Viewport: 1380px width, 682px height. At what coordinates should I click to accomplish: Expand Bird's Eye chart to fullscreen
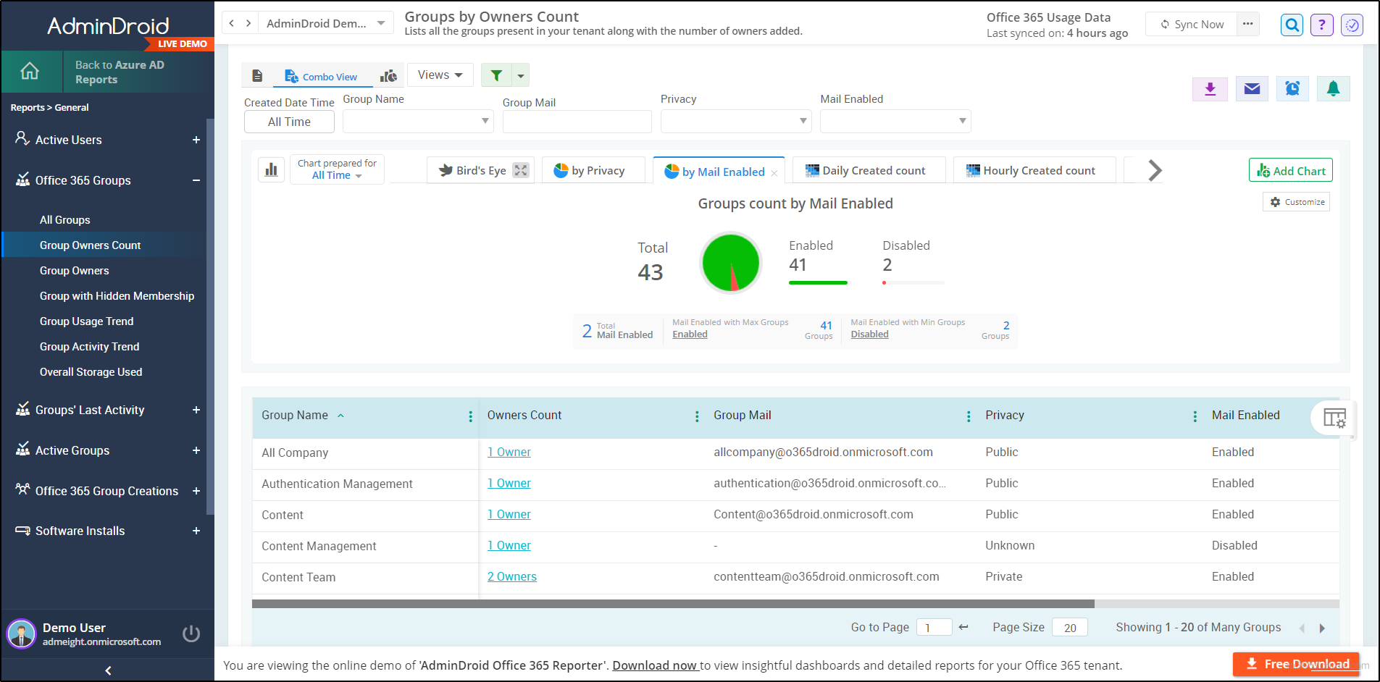tap(521, 170)
